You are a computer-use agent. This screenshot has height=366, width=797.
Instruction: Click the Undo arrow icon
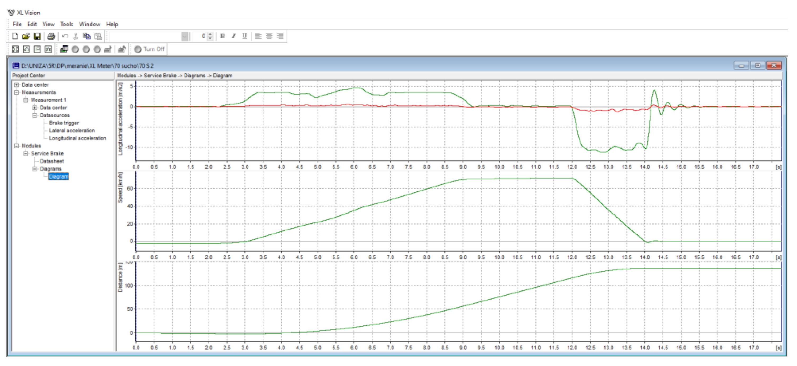(65, 36)
